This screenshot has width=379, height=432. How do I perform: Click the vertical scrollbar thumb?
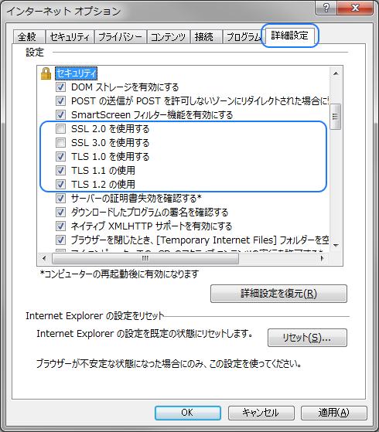(x=336, y=117)
